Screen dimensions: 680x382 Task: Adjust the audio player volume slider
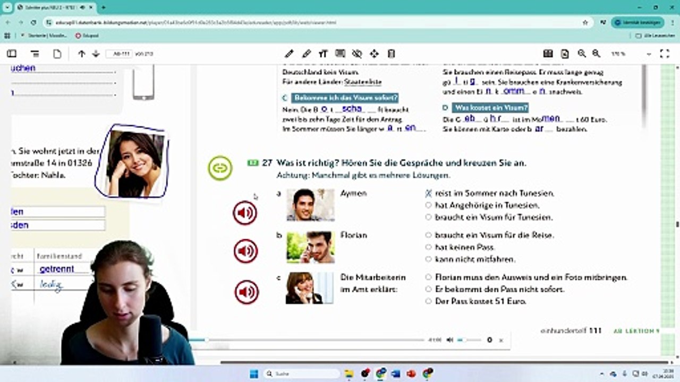click(x=469, y=340)
